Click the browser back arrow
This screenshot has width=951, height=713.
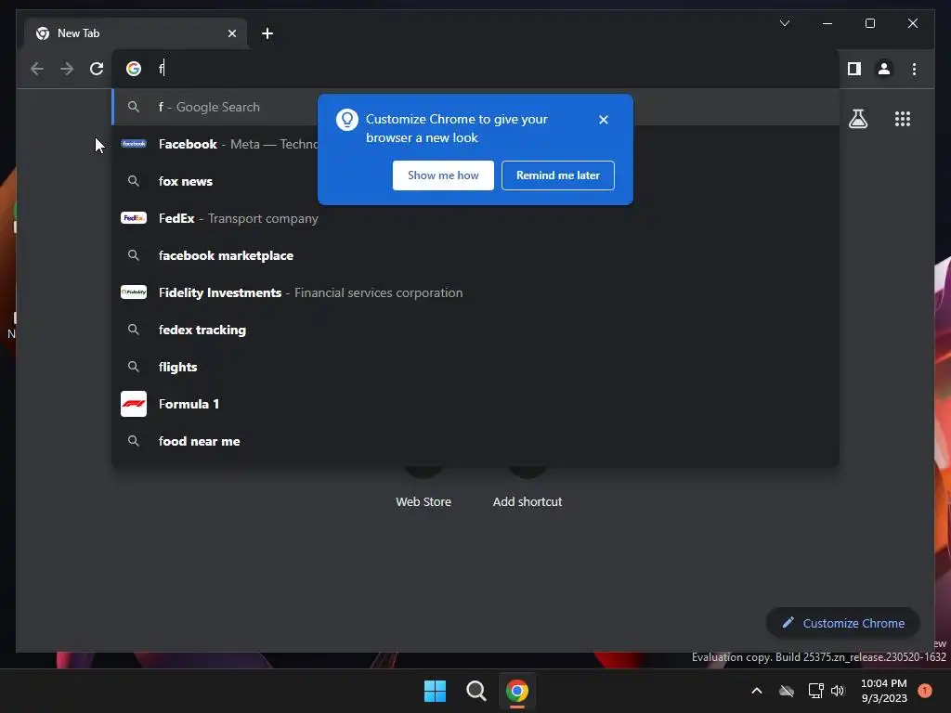coord(37,69)
